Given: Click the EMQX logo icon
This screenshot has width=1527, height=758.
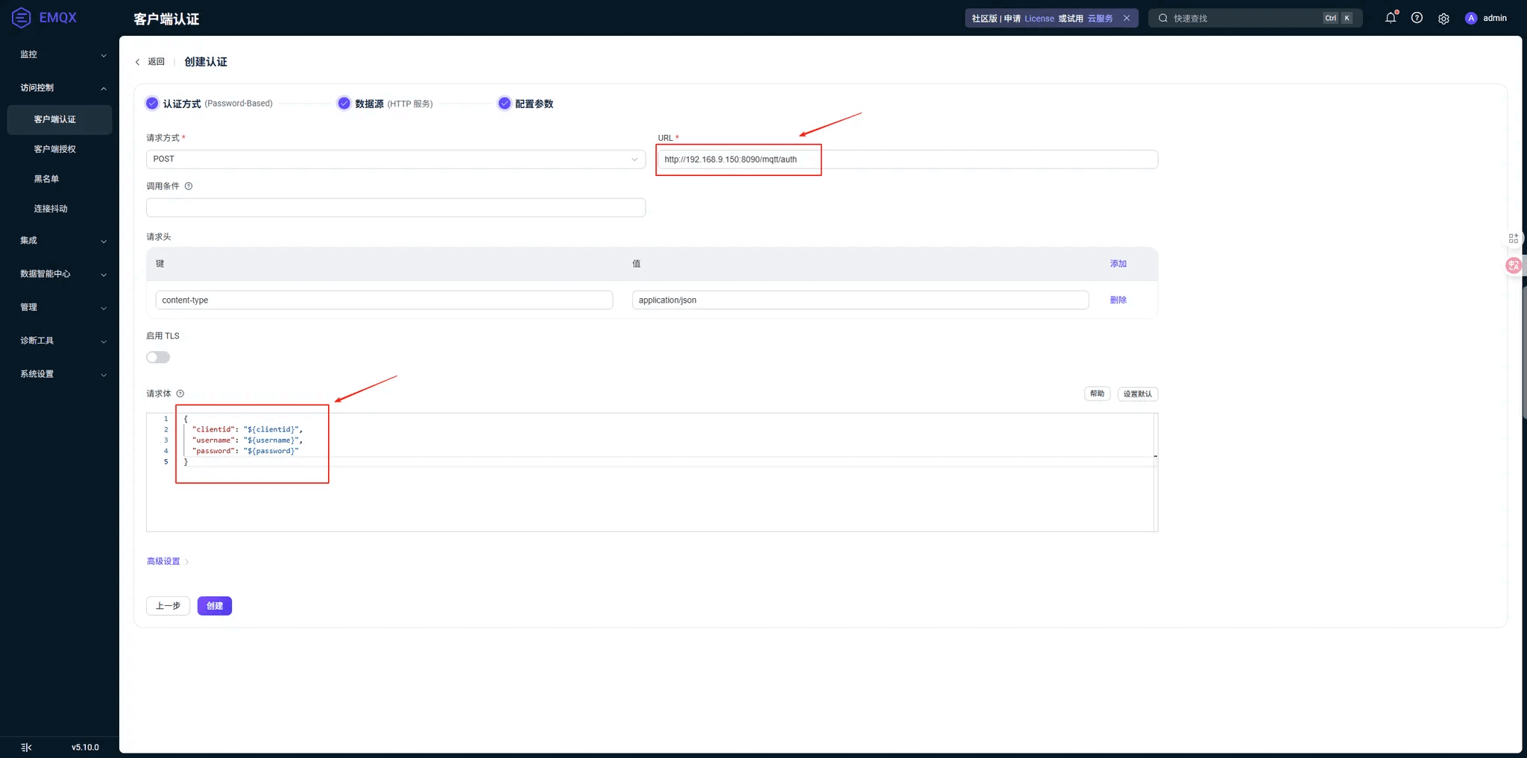Looking at the screenshot, I should [x=22, y=17].
